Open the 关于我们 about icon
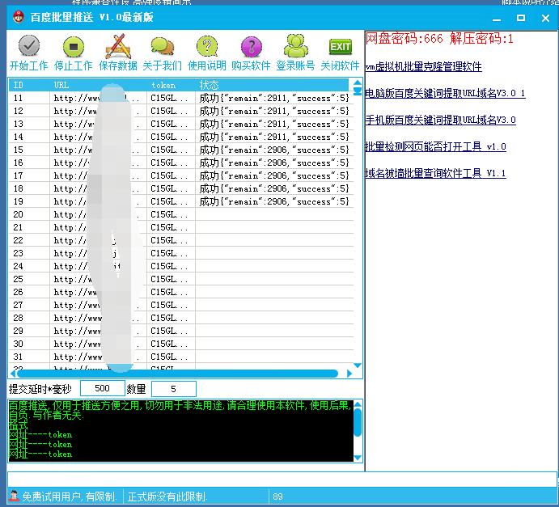Image resolution: width=559 pixels, height=507 pixels. click(162, 47)
